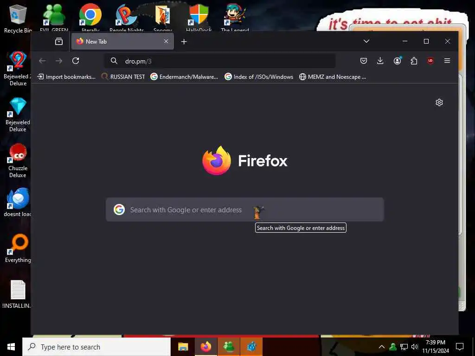Click the green person tray icon
This screenshot has width=475, height=356.
393,347
